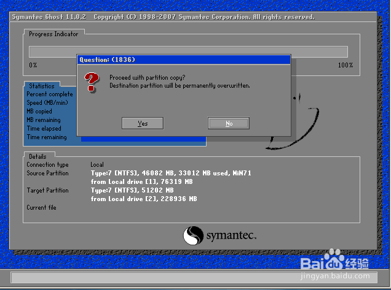The height and width of the screenshot is (290, 391).
Task: Select the MB copied label
Action: click(x=39, y=111)
